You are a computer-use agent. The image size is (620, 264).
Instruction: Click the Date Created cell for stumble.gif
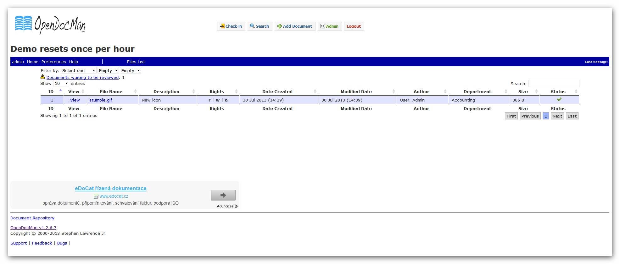click(279, 100)
